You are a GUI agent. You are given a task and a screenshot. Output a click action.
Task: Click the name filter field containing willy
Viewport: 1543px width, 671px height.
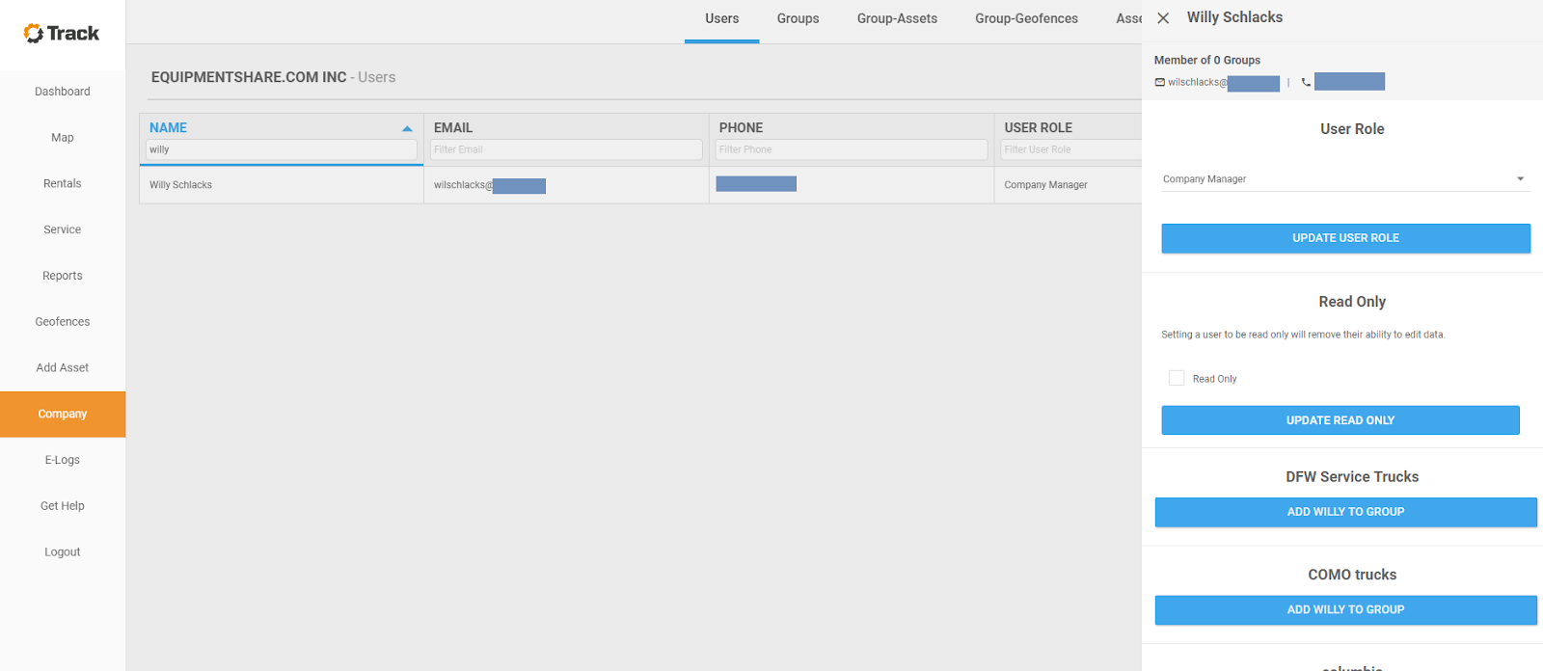282,149
